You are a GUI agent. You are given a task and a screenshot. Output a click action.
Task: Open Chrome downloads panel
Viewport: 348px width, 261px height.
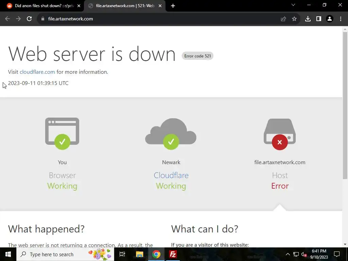[308, 19]
